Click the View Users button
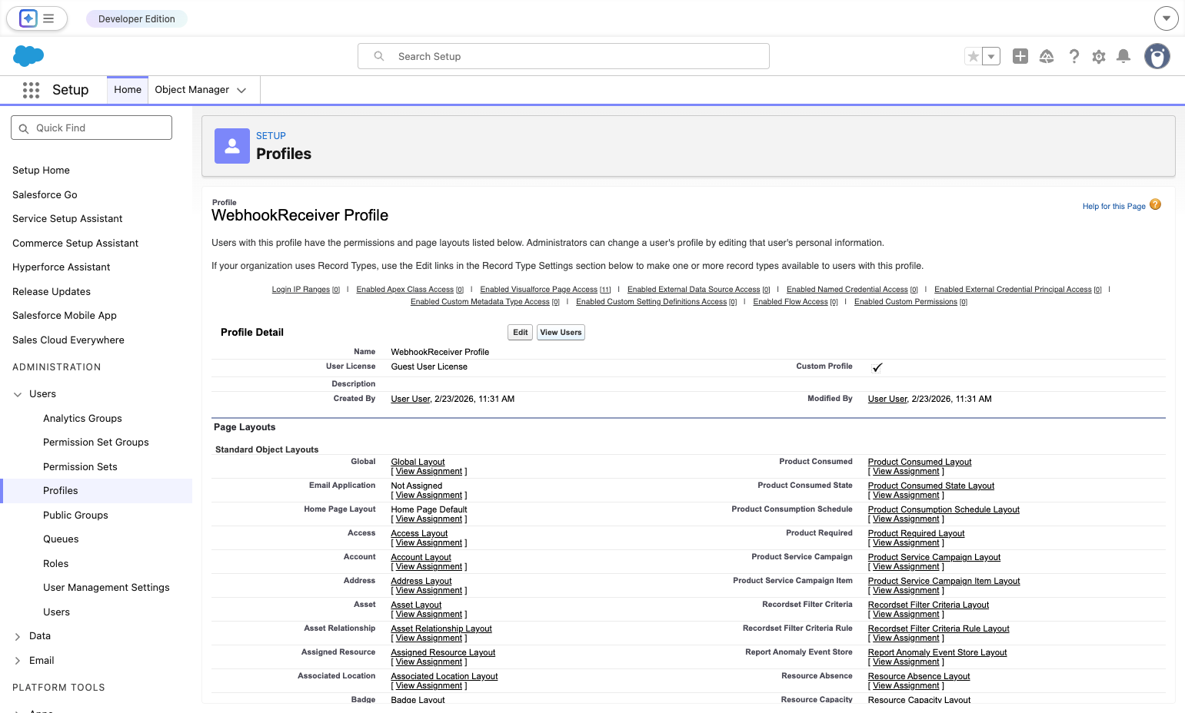1185x713 pixels. click(x=561, y=333)
